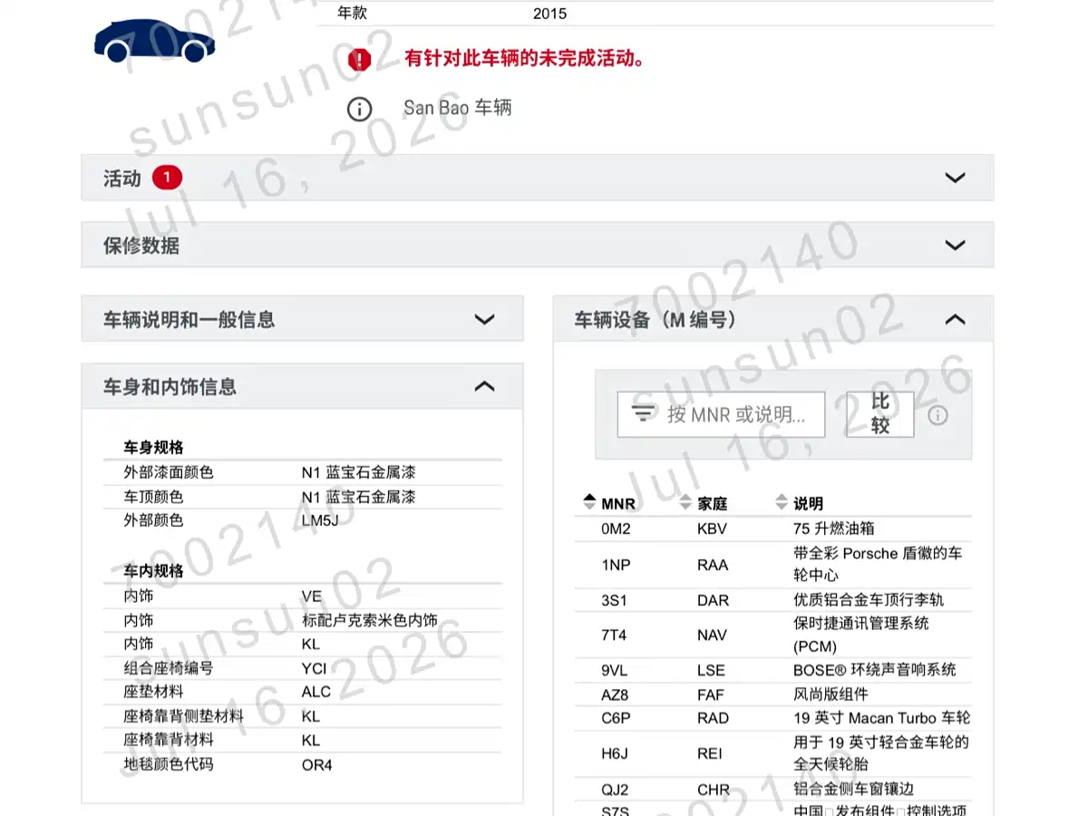The image size is (1088, 816).
Task: Collapse the 车辆设备 (M 编号) chevron
Action: tap(955, 319)
